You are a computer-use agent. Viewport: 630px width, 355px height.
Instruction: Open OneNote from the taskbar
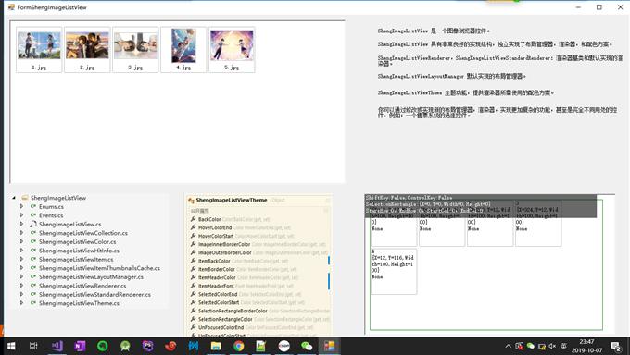point(80,346)
